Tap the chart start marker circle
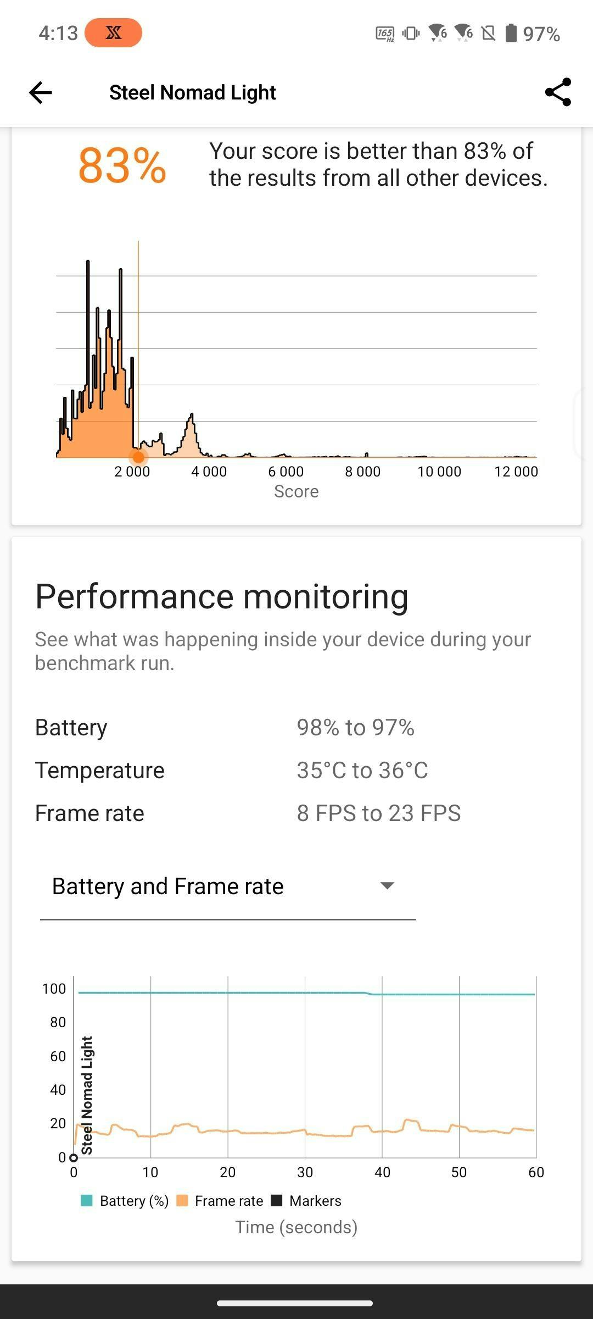593x1319 pixels. (74, 1158)
